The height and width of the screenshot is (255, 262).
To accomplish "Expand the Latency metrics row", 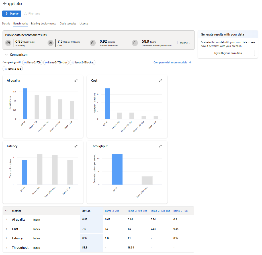I will [6, 238].
